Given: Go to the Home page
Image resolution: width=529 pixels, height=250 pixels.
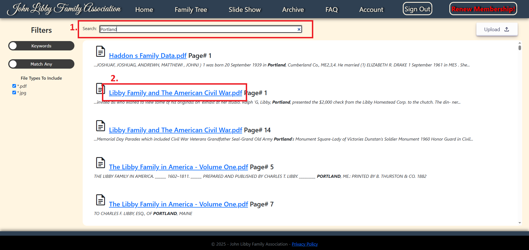Looking at the screenshot, I should (144, 10).
